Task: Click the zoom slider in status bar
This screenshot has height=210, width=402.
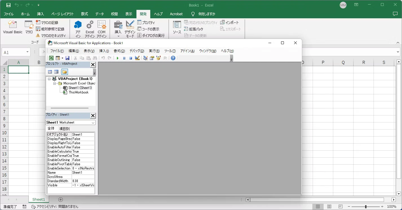Action: pos(366,207)
